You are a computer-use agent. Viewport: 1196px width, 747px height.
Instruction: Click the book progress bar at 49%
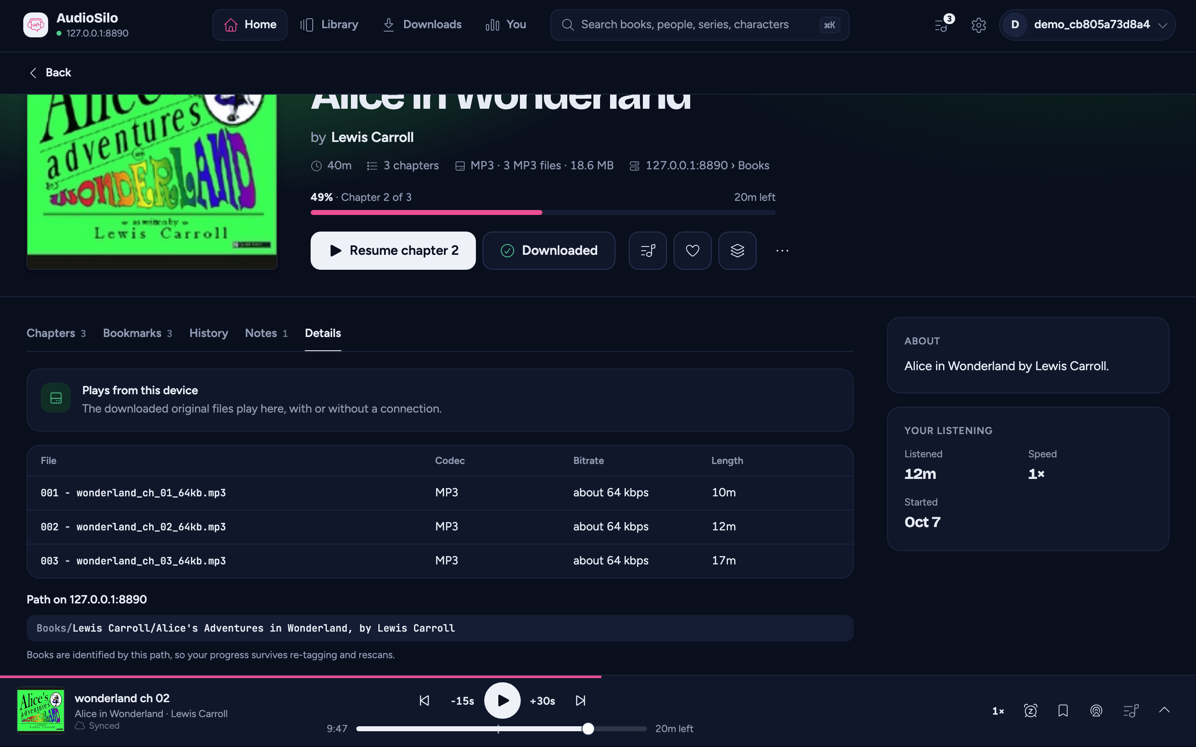(x=543, y=212)
